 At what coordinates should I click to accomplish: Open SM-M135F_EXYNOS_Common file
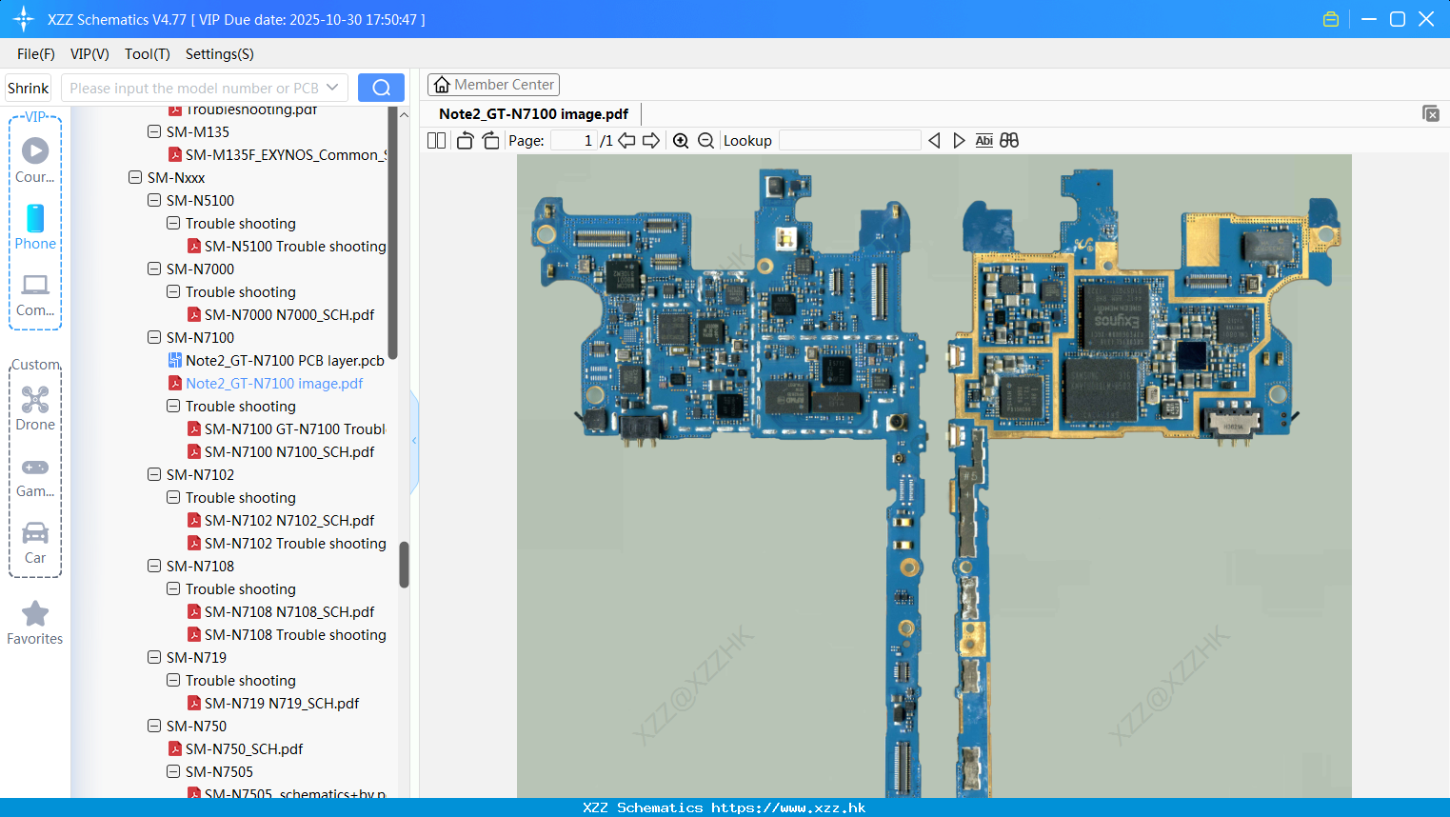[286, 155]
